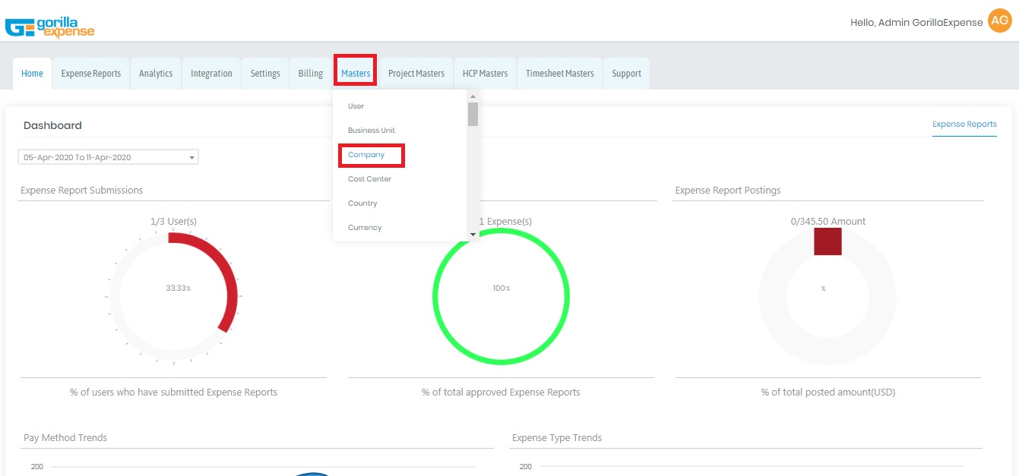Screen dimensions: 1019x476
Task: Open the Expense Reports tab
Action: (91, 74)
